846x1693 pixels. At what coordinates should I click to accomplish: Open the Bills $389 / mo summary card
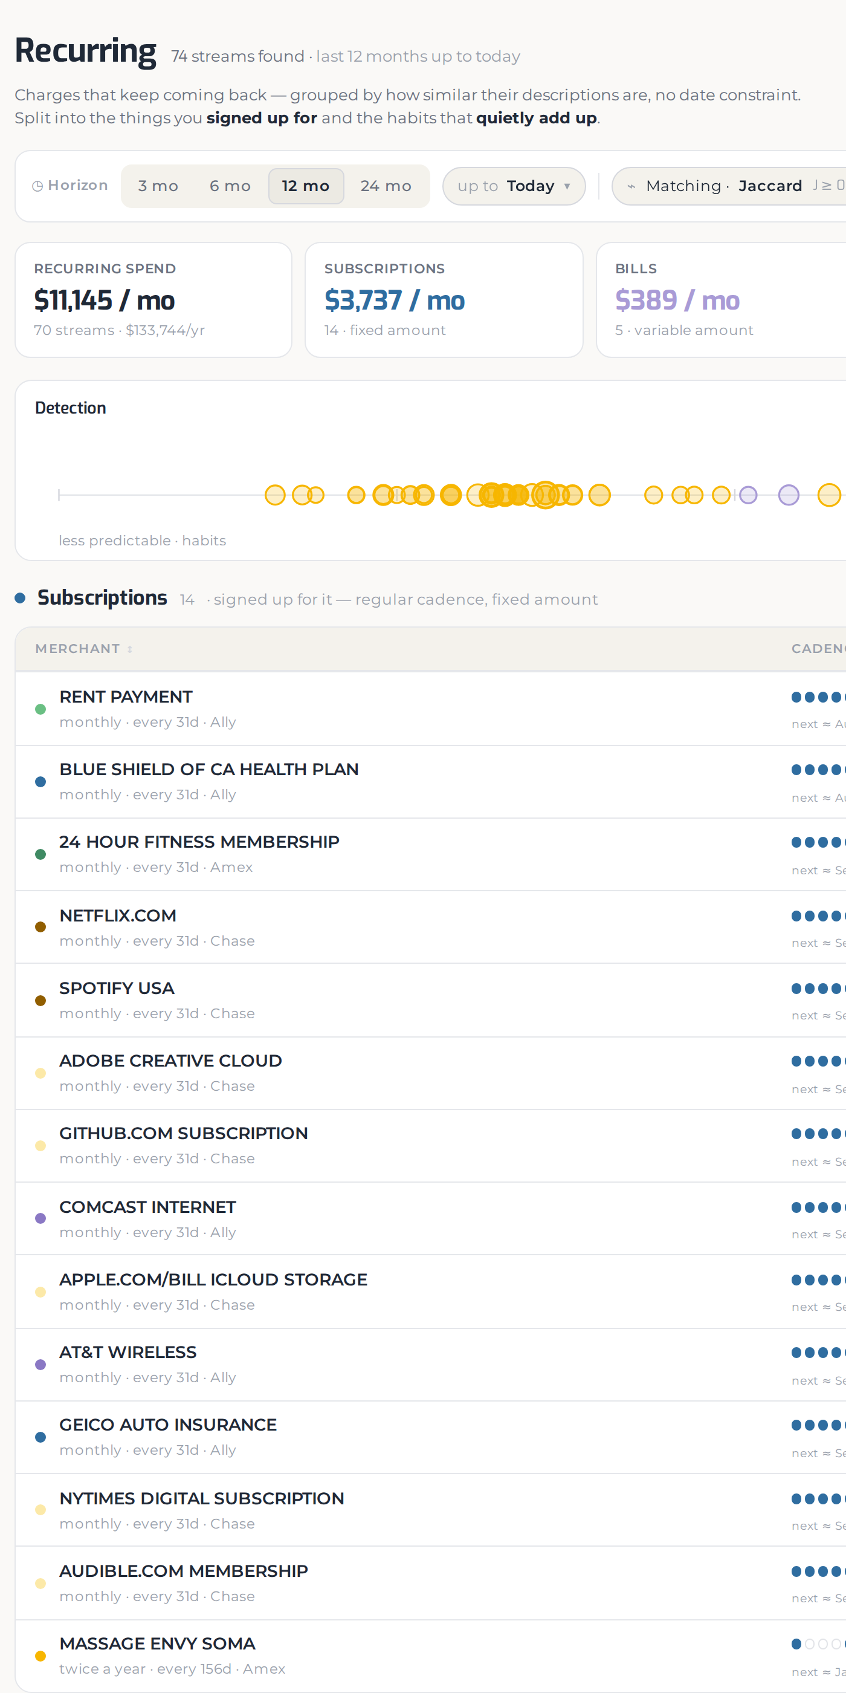tap(720, 300)
